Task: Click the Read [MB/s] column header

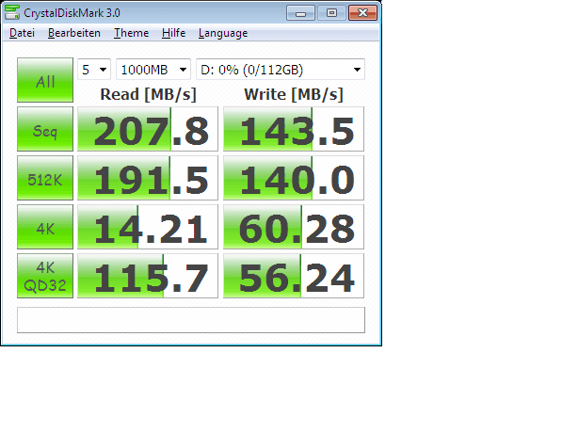Action: point(148,94)
